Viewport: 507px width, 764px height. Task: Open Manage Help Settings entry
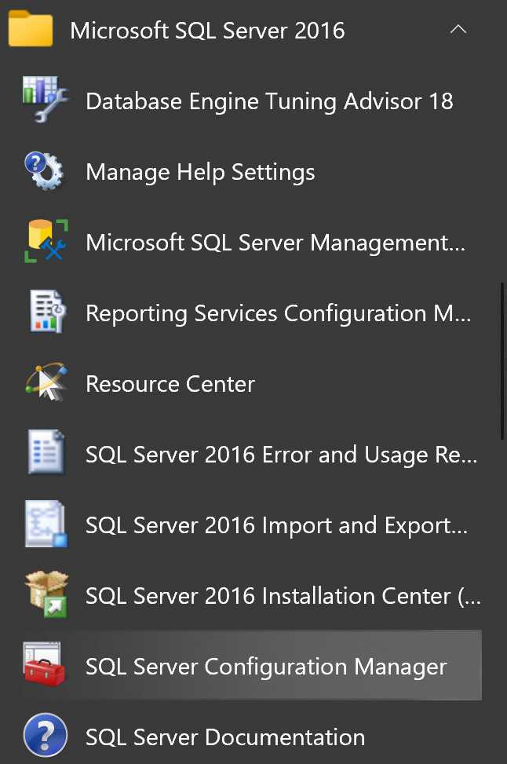[200, 173]
